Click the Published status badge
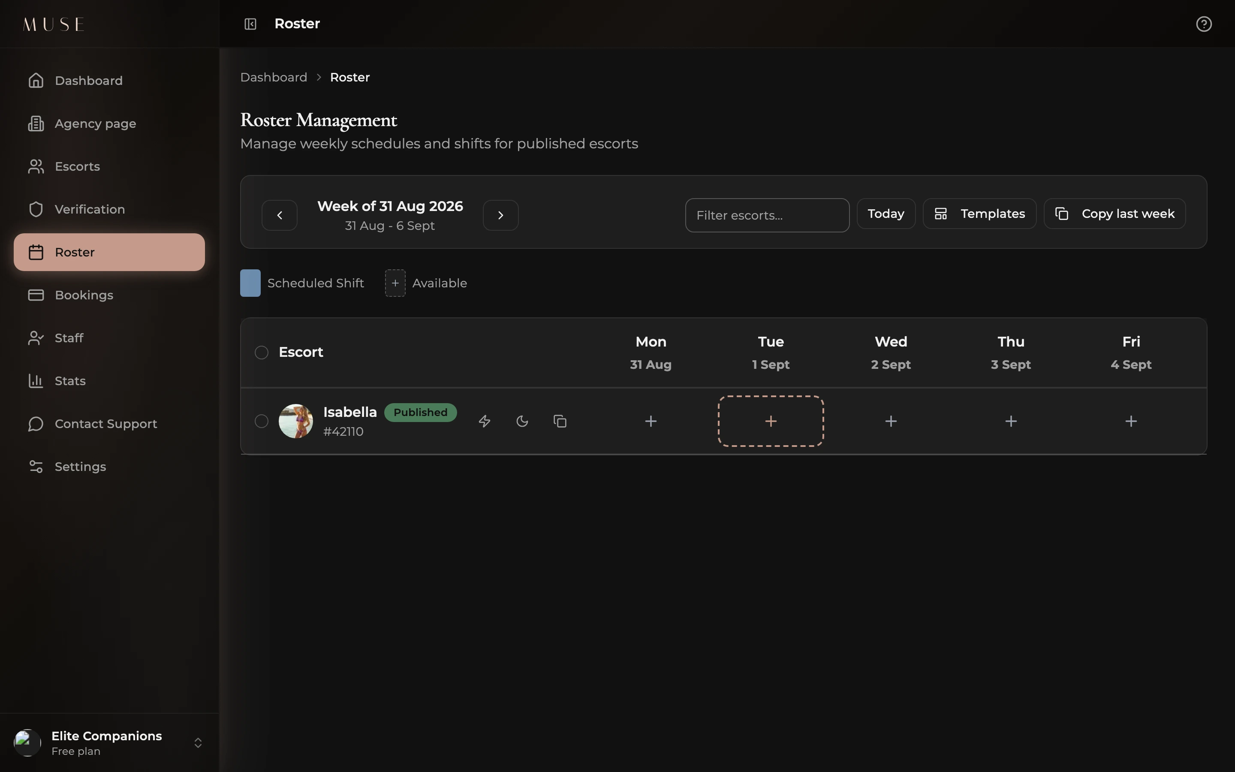The image size is (1235, 772). point(421,413)
